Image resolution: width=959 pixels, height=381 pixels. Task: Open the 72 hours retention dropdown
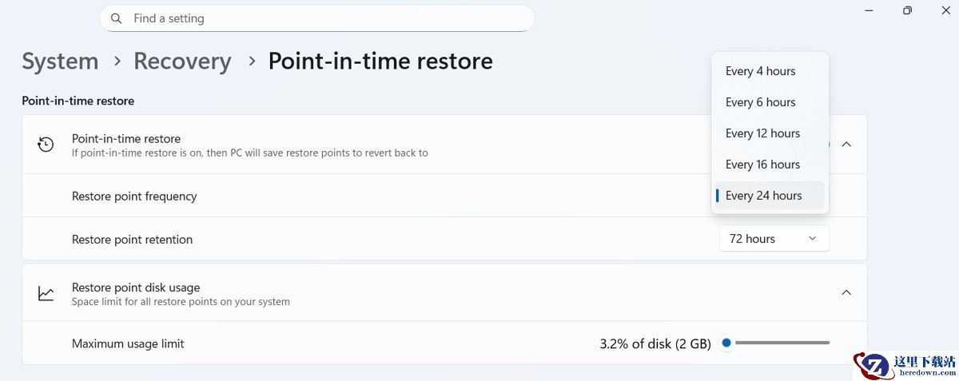click(774, 239)
